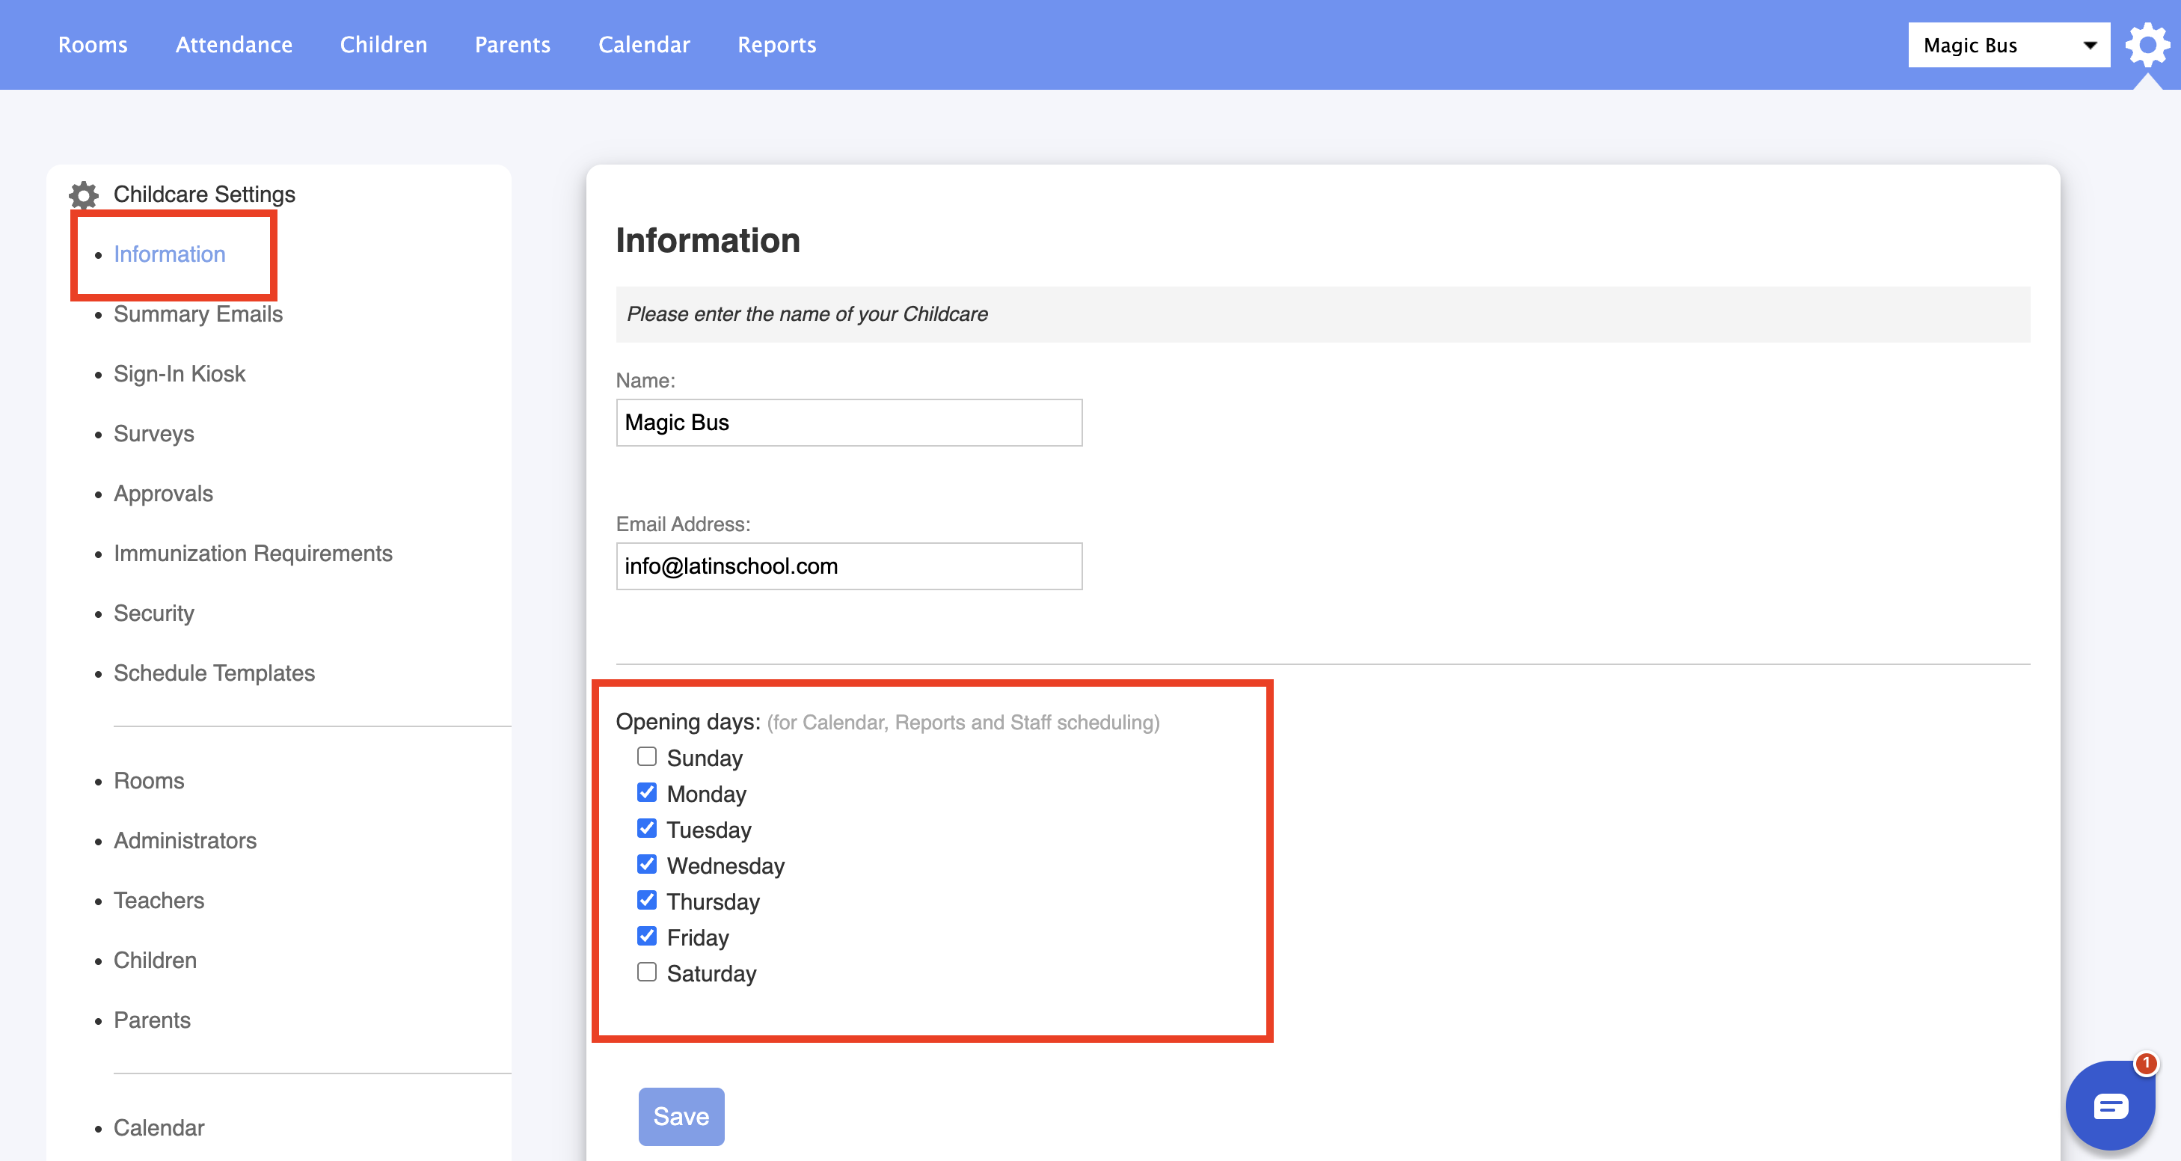Open Administrators in the sidebar
Viewport: 2181px width, 1161px height.
(185, 841)
